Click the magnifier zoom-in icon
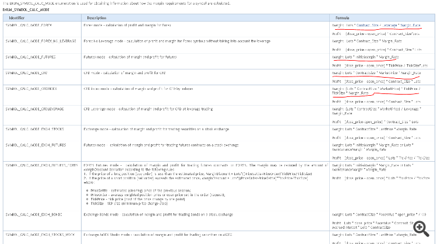437x244 pixels. pos(421,229)
